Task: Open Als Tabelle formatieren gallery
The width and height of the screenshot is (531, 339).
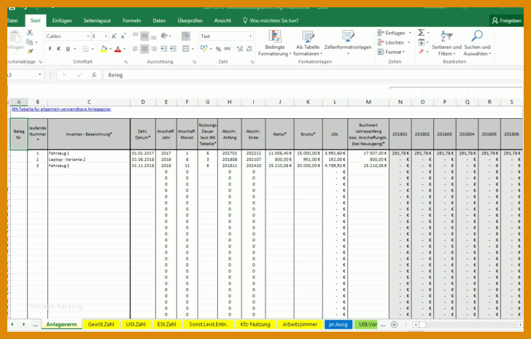Action: pyautogui.click(x=308, y=43)
